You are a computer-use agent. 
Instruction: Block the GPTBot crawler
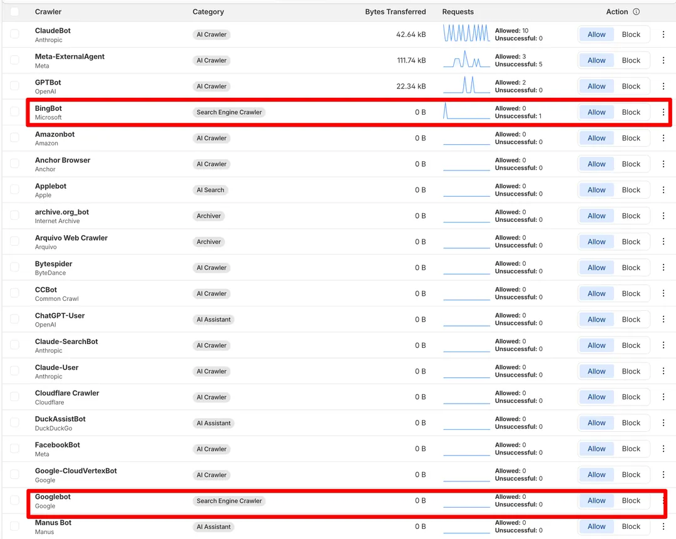click(x=631, y=86)
